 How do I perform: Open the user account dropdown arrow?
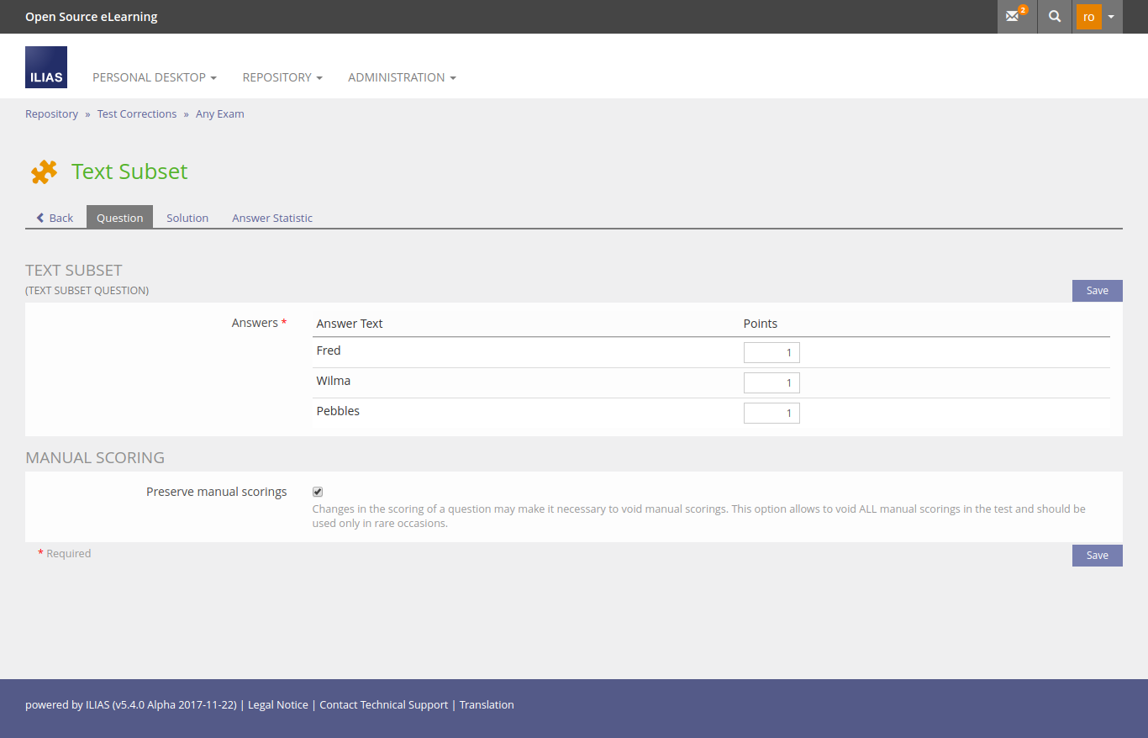pos(1111,17)
